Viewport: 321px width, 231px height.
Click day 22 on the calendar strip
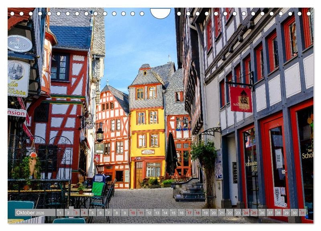[x=230, y=213]
